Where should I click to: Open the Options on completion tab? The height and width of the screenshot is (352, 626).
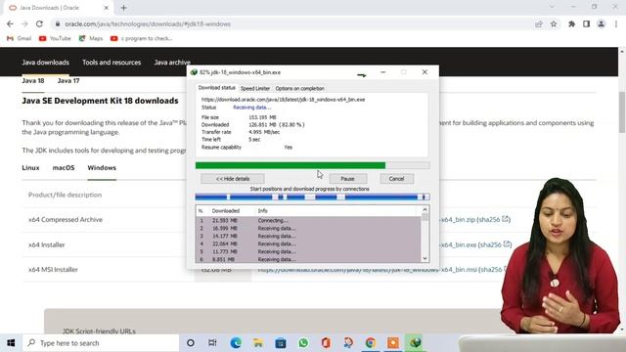[300, 89]
